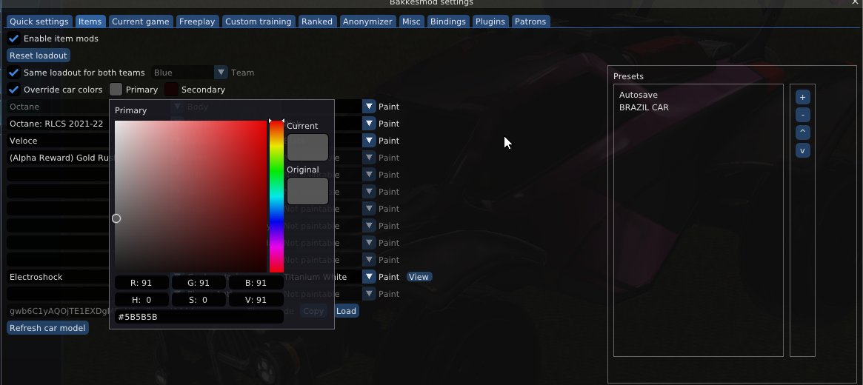863x385 pixels.
Task: Open paint dropdown in the Octane body row
Action: tap(369, 107)
